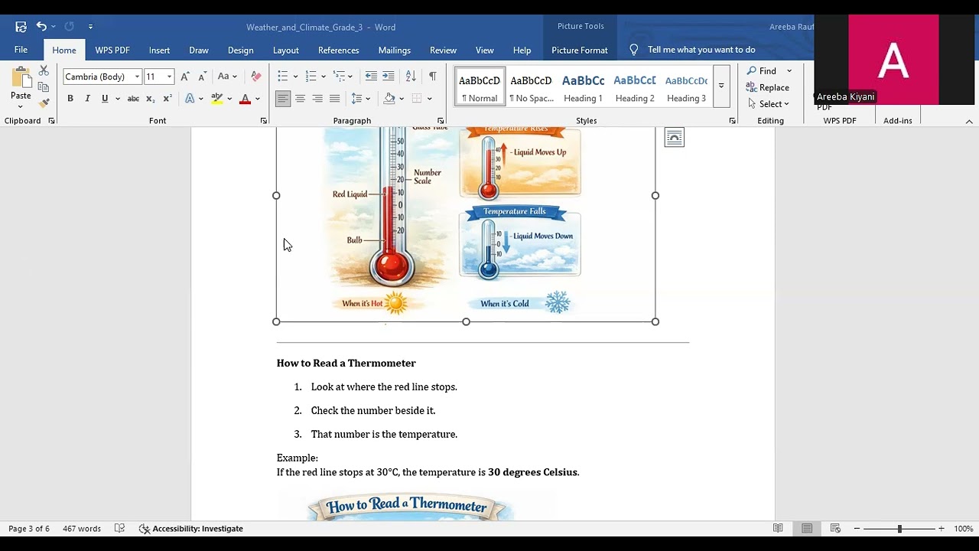This screenshot has width=979, height=551.
Task: Apply the red font color
Action: (x=245, y=99)
